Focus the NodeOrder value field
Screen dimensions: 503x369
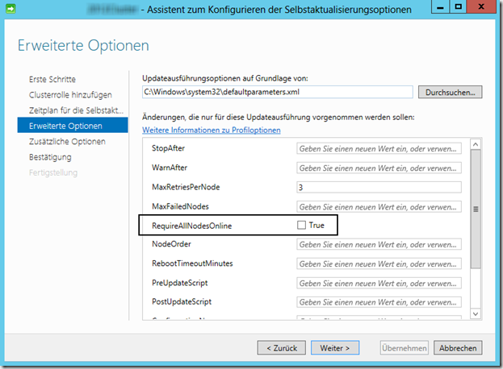tap(379, 244)
